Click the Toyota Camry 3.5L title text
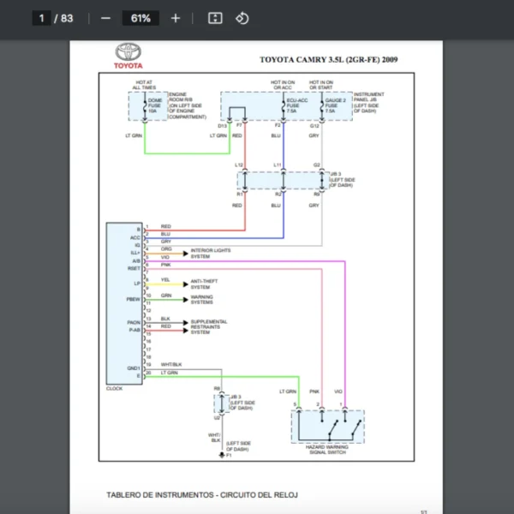 click(x=328, y=60)
